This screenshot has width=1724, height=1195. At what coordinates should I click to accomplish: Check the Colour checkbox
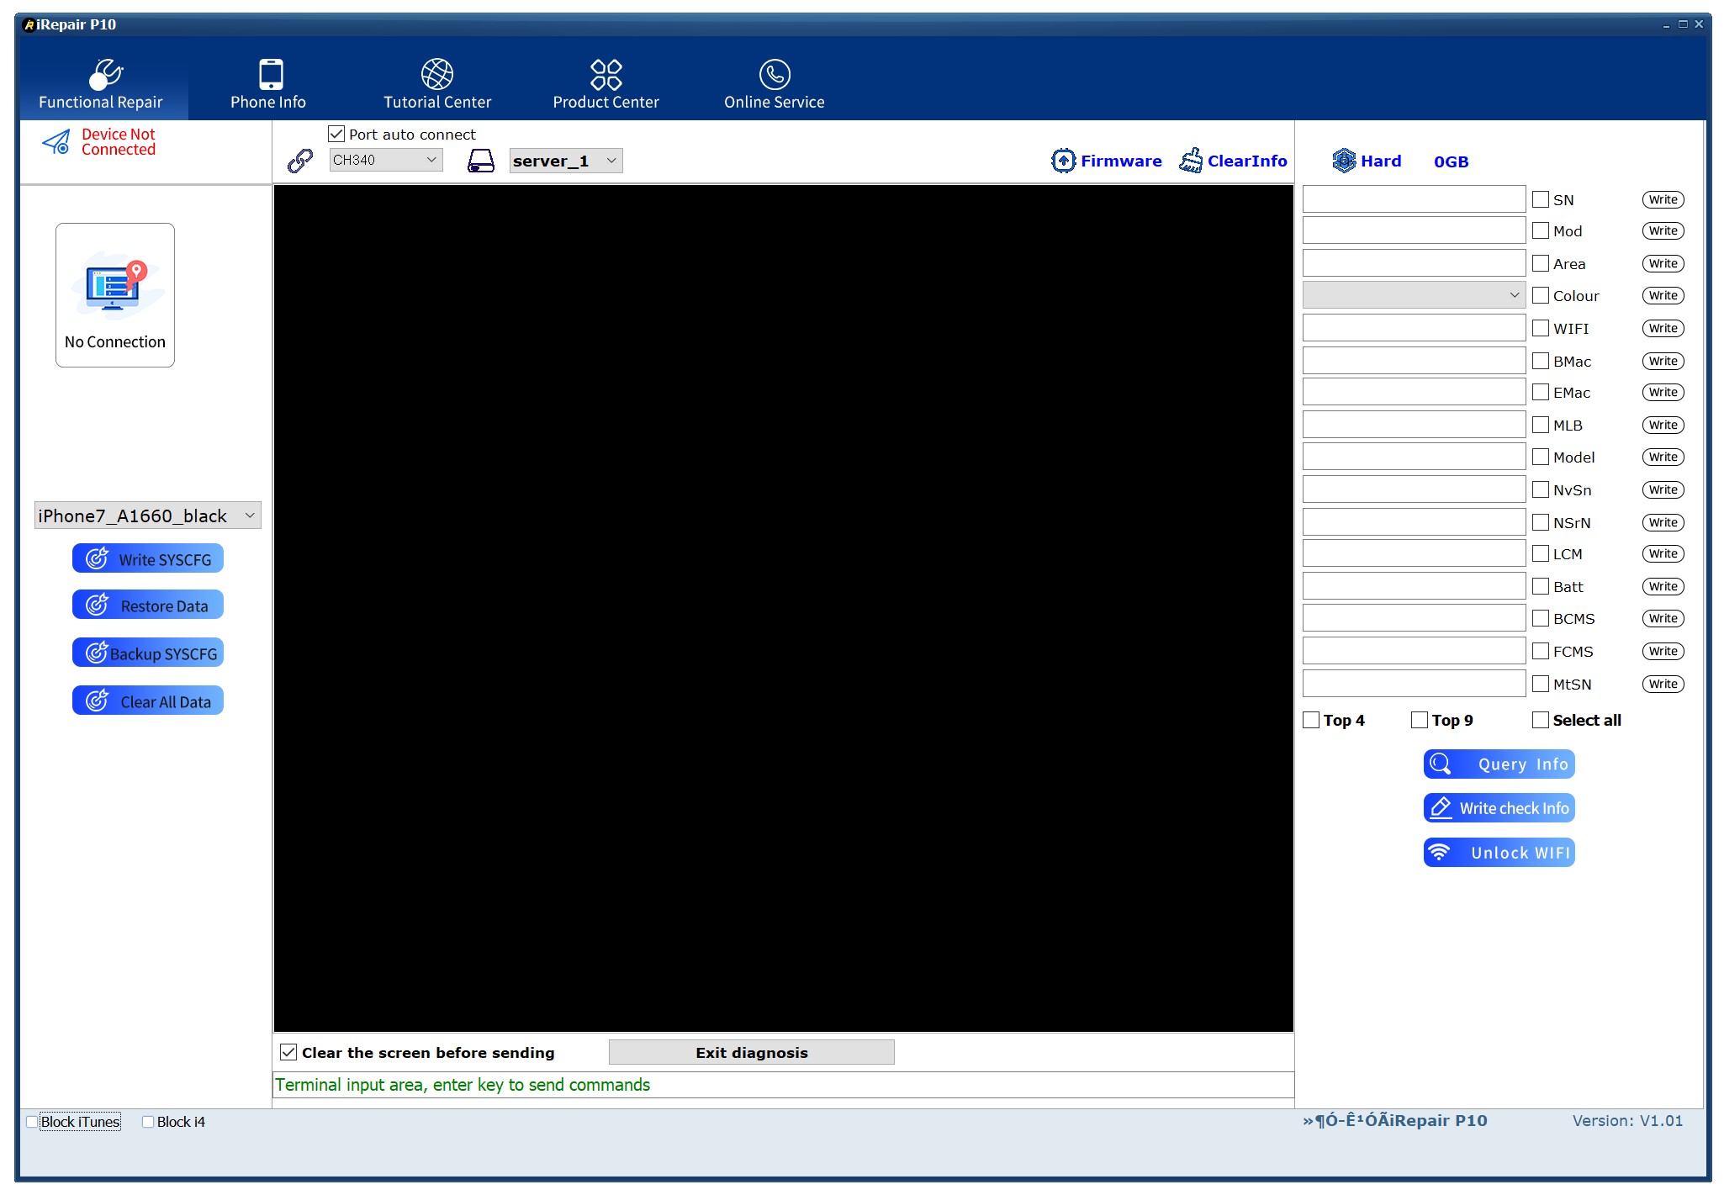(x=1541, y=295)
